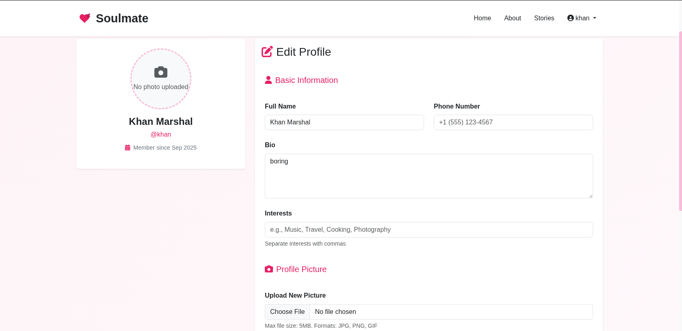Click the Edit Profile pencil icon

(x=267, y=52)
